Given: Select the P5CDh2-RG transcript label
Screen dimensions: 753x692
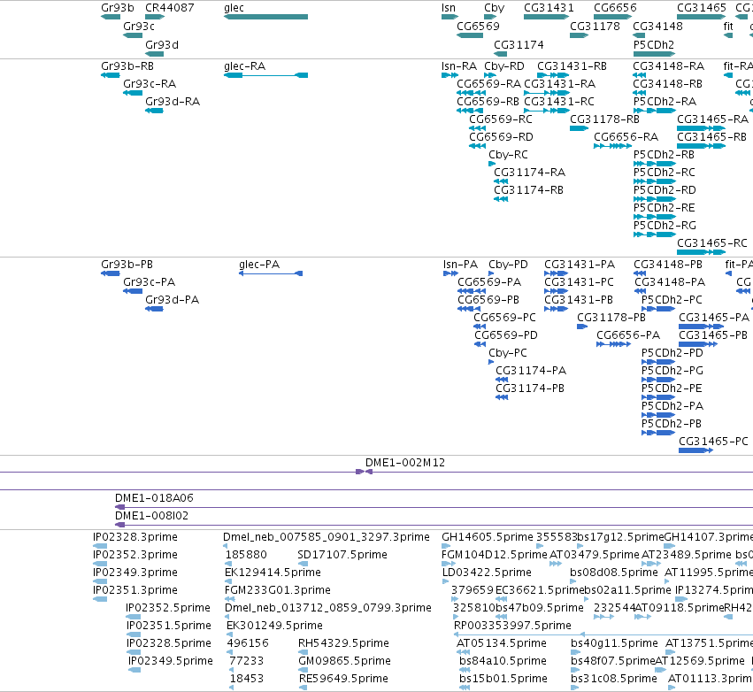Looking at the screenshot, I should 665,226.
